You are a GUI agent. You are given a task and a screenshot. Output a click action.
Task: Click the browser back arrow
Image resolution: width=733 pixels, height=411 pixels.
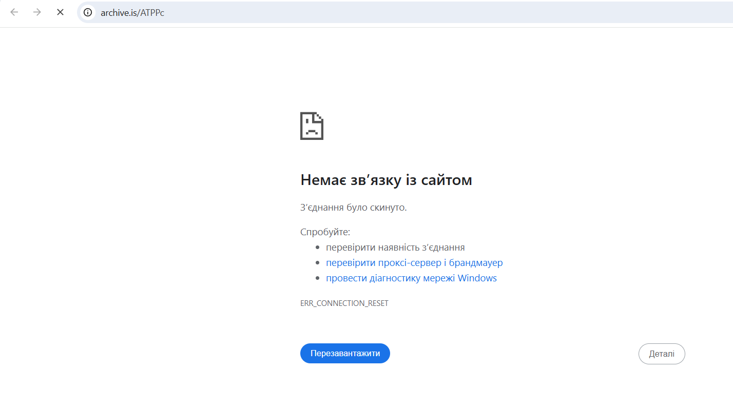click(14, 12)
